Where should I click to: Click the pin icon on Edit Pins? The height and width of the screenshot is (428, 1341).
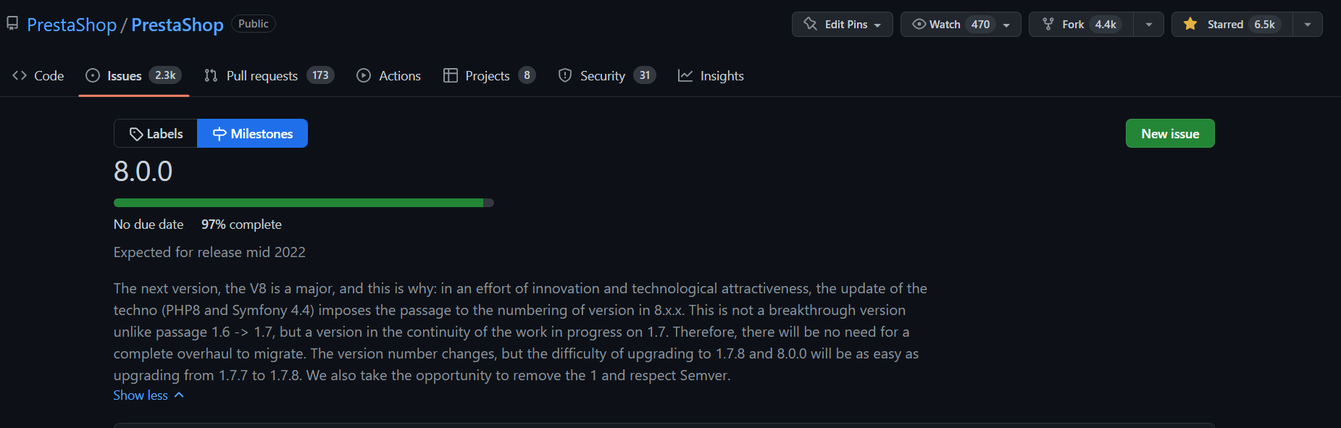[x=810, y=25]
